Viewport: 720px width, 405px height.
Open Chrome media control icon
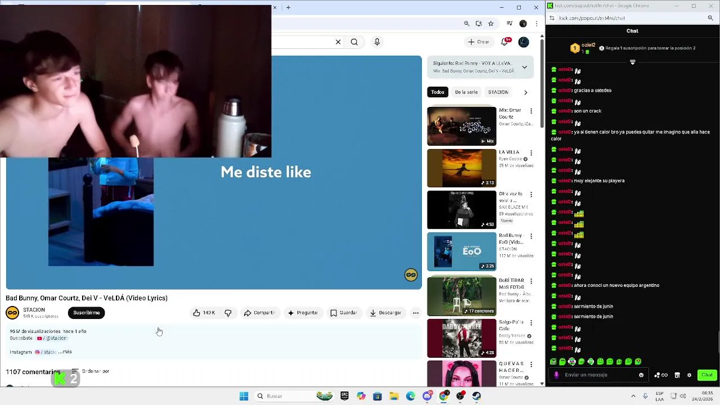510,24
